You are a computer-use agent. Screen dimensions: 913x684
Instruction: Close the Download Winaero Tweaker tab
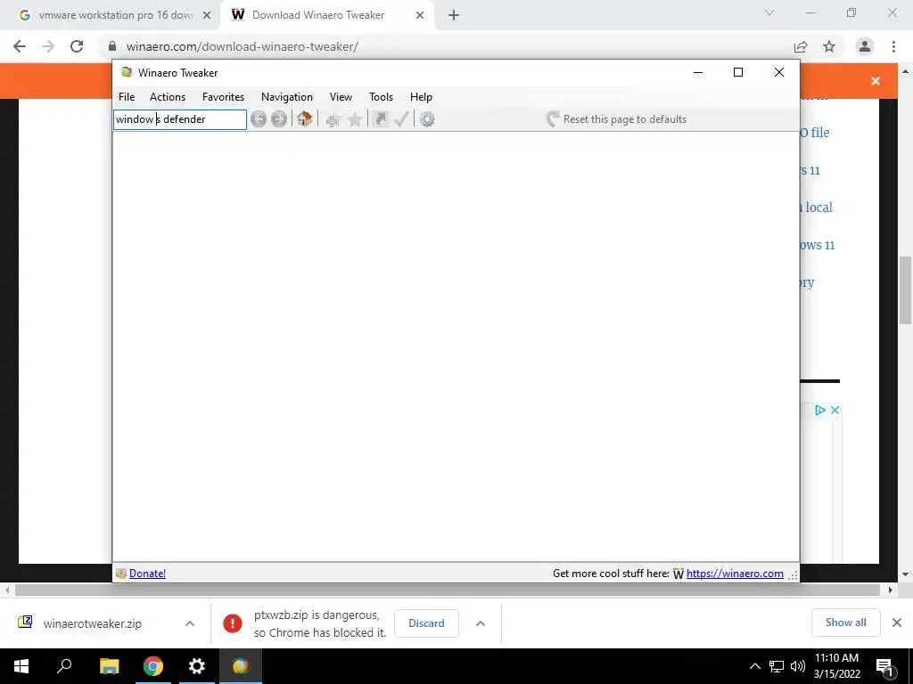[420, 15]
